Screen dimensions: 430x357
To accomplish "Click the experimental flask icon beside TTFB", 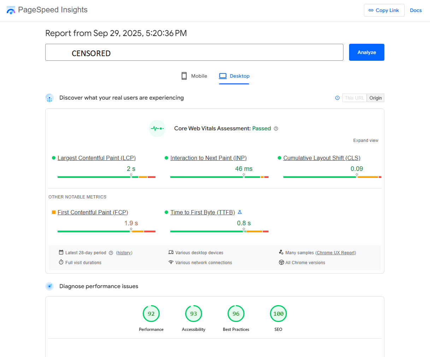I will pos(240,212).
